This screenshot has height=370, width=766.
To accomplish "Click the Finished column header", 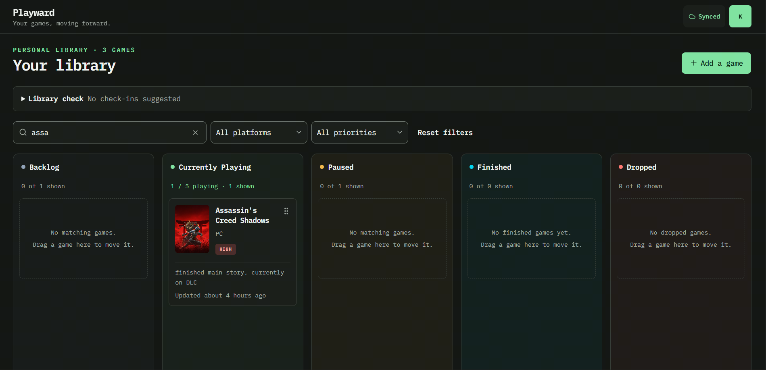I will point(494,167).
